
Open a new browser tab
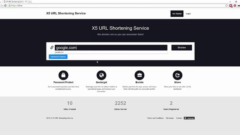click(x=30, y=2)
